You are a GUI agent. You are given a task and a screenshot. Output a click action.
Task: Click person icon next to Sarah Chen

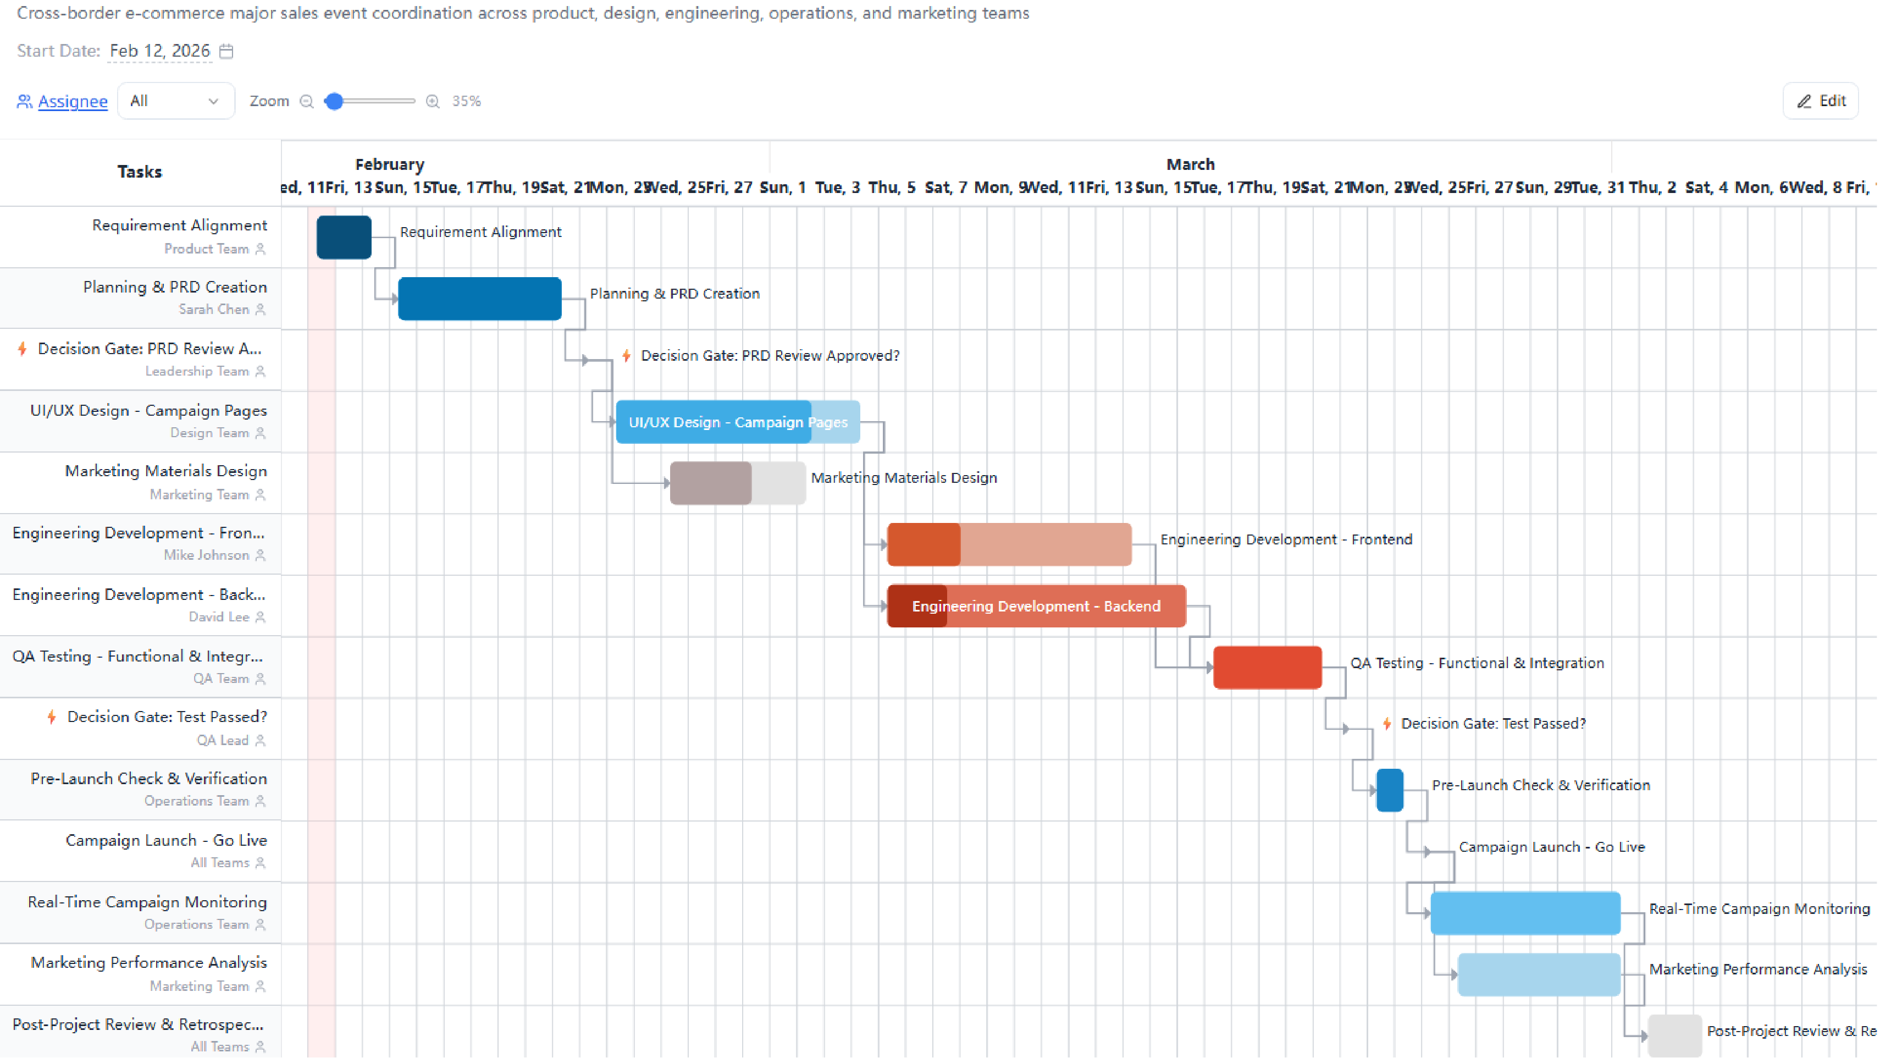click(x=261, y=310)
